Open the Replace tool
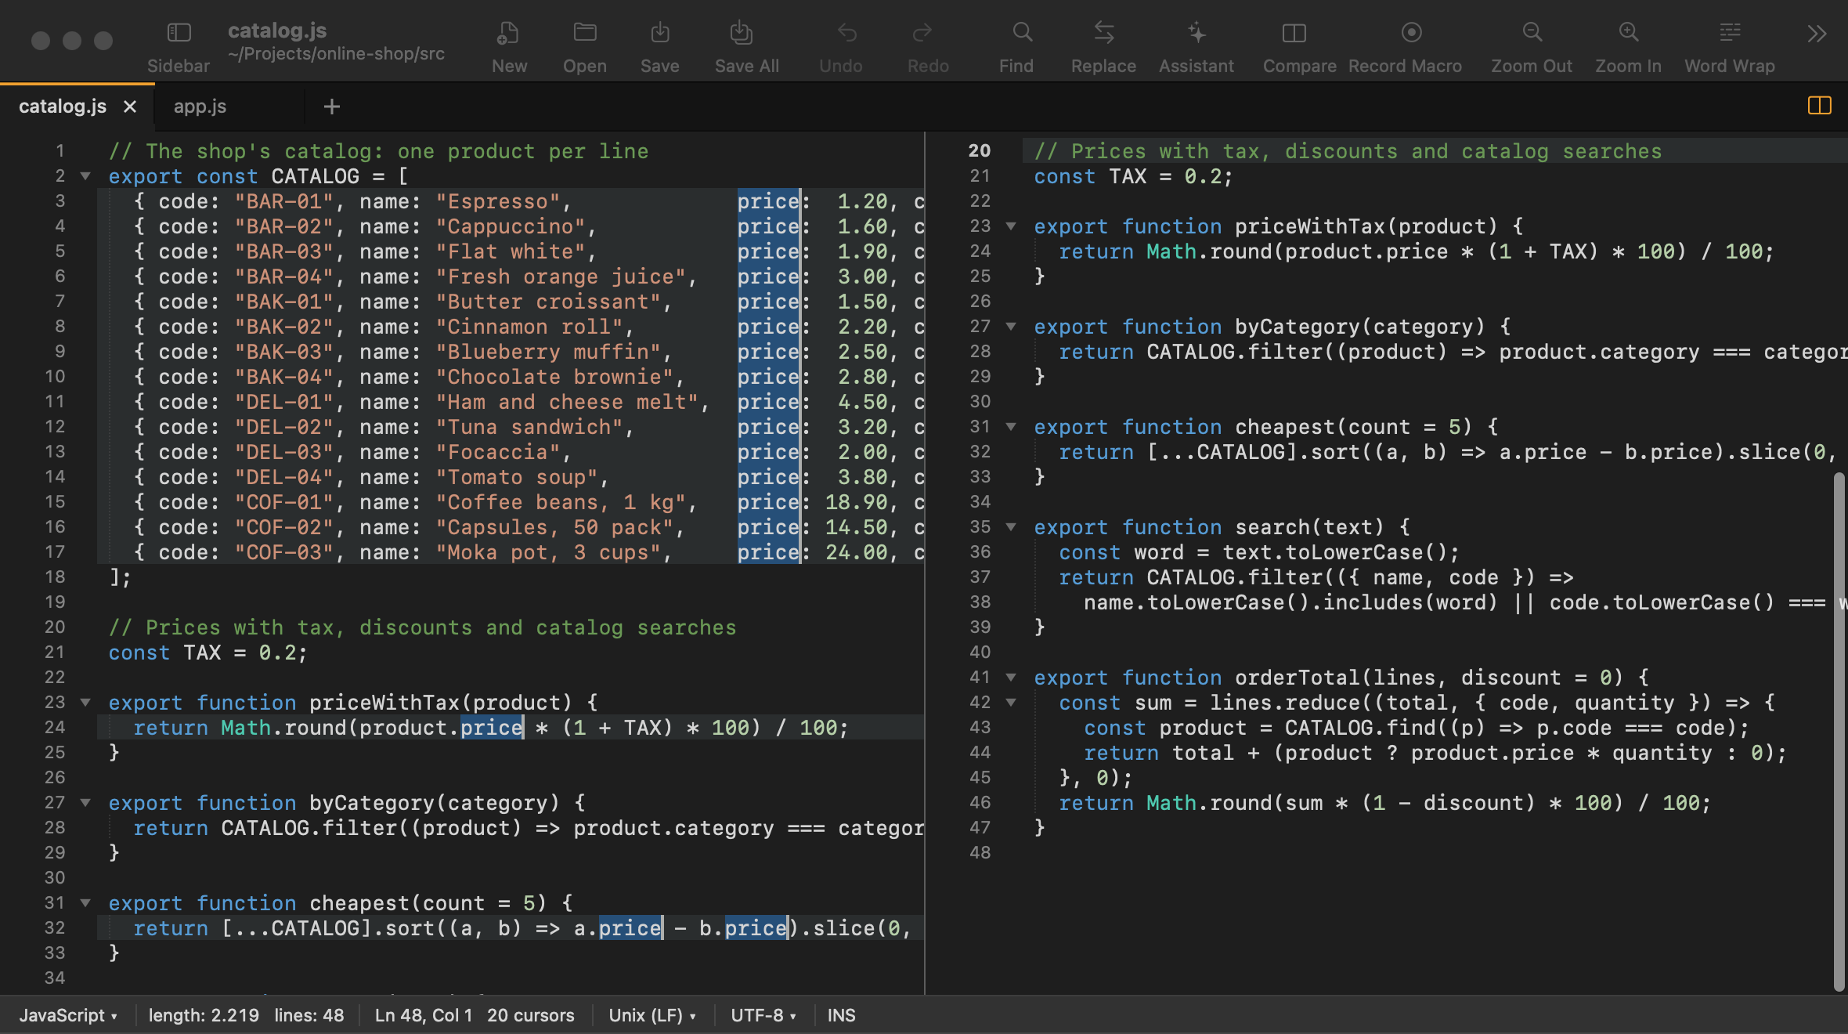The height and width of the screenshot is (1034, 1848). [1104, 32]
